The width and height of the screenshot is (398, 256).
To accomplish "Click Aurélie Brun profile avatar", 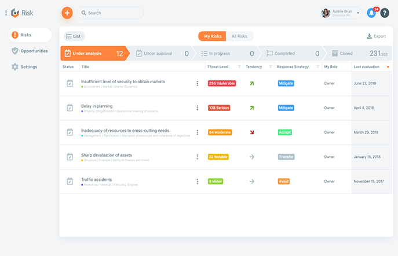I will pos(326,13).
